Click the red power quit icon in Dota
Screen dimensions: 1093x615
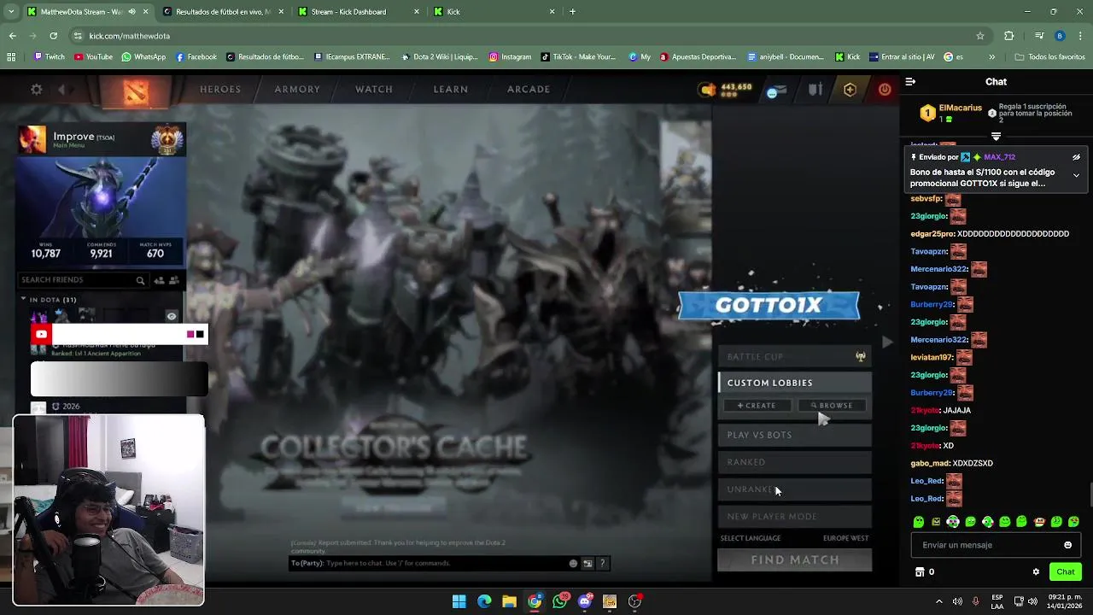pyautogui.click(x=885, y=89)
